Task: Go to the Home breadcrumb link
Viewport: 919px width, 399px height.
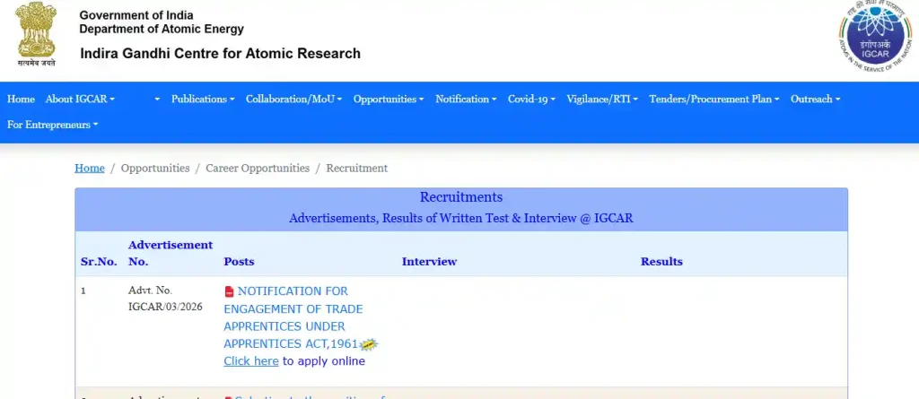Action: click(x=90, y=169)
